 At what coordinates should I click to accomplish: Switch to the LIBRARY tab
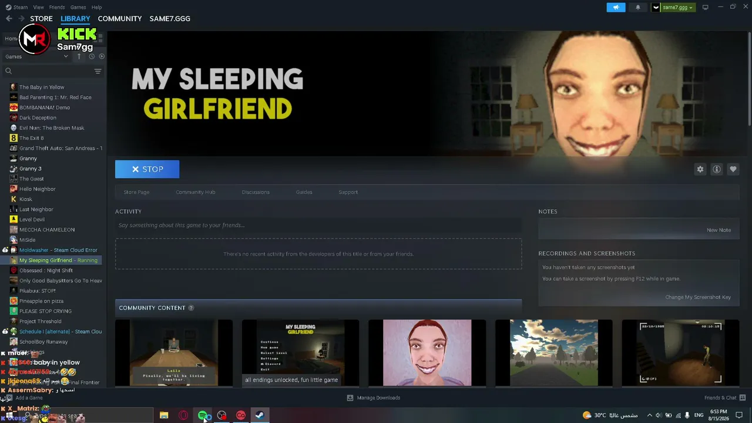[75, 19]
